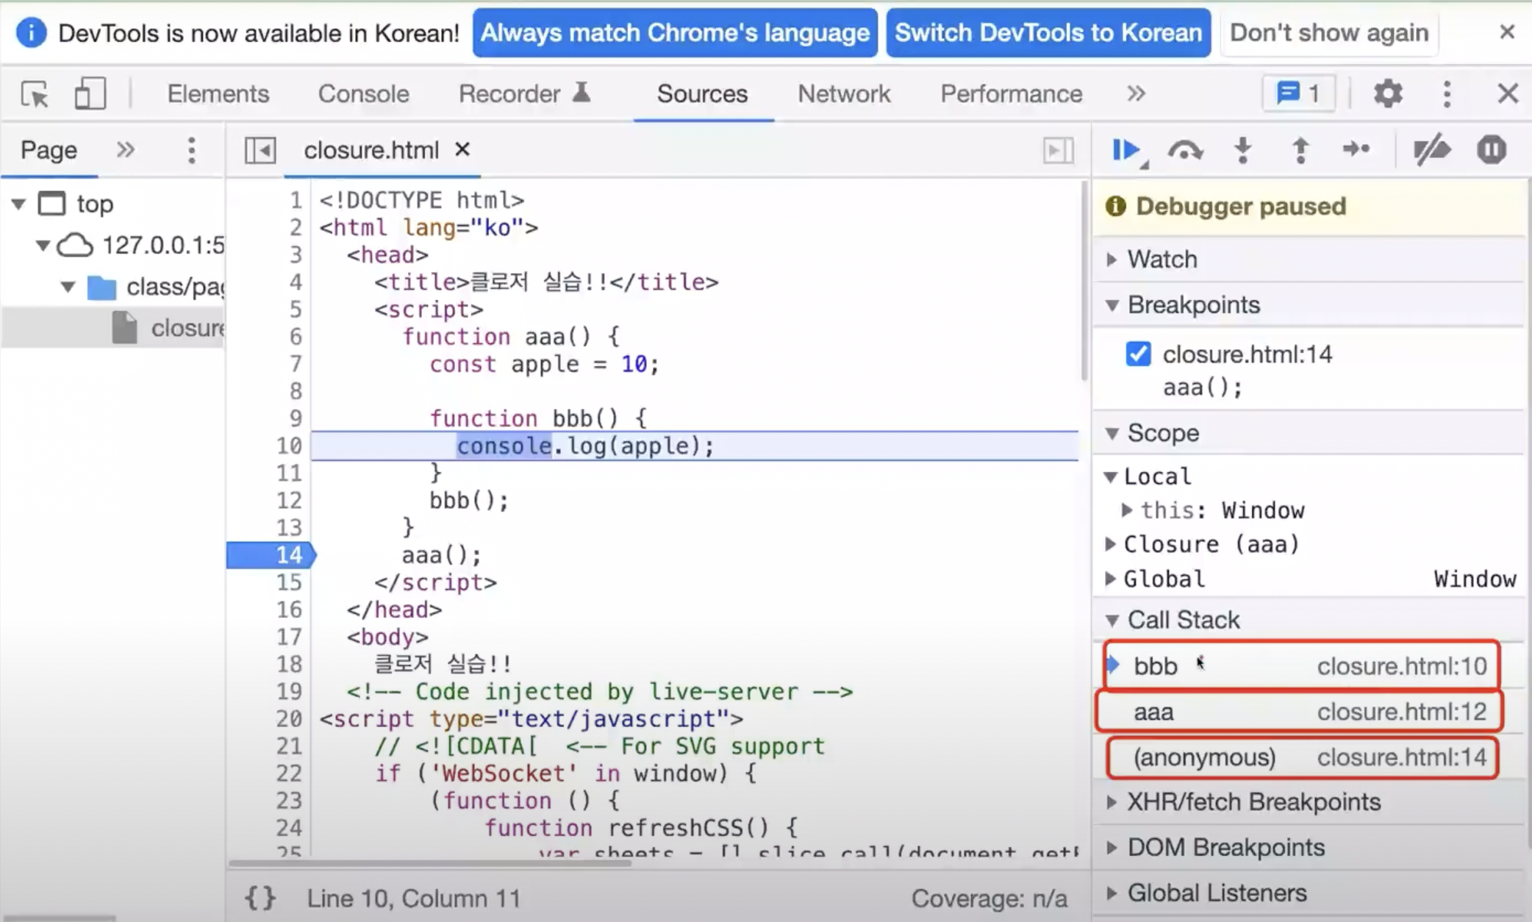
Task: Open the navigator pane three-dot menu
Action: click(x=191, y=150)
